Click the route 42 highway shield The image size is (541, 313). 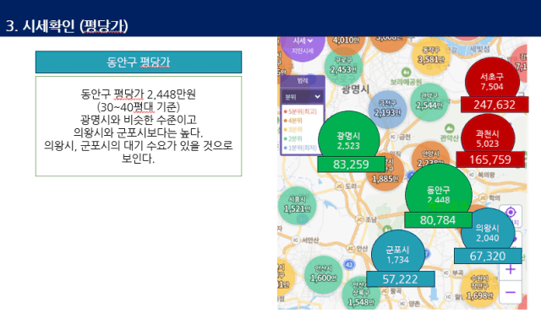(x=349, y=265)
